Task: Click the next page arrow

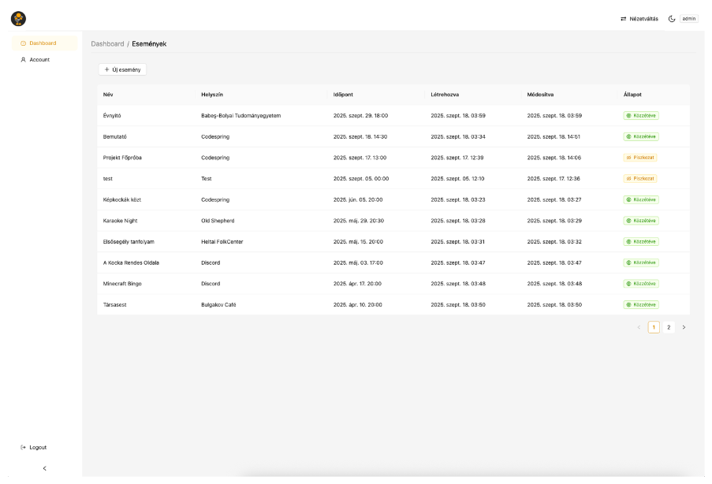Action: (x=684, y=327)
